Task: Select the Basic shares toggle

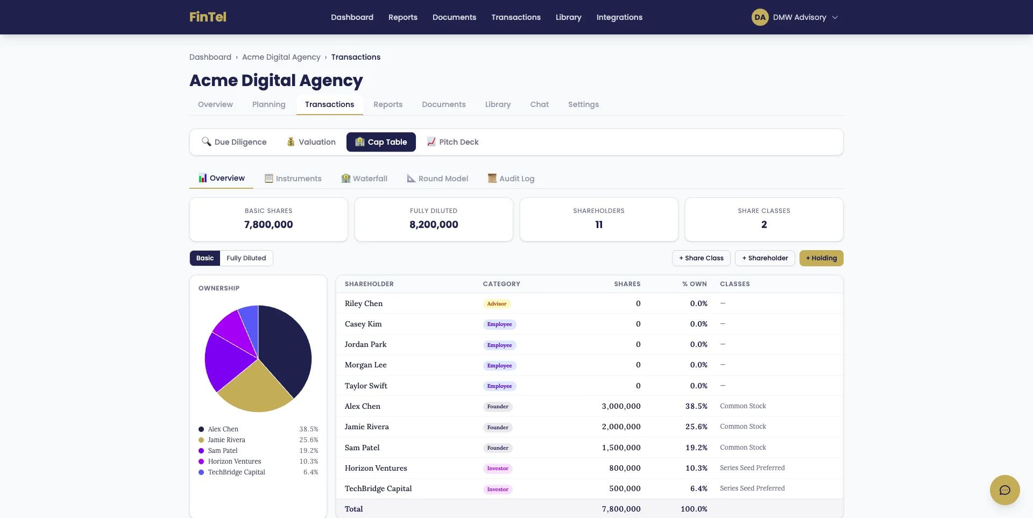Action: [x=205, y=258]
